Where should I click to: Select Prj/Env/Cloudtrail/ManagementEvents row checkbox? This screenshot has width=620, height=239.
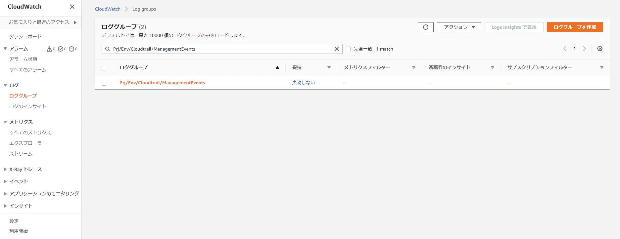tap(104, 83)
